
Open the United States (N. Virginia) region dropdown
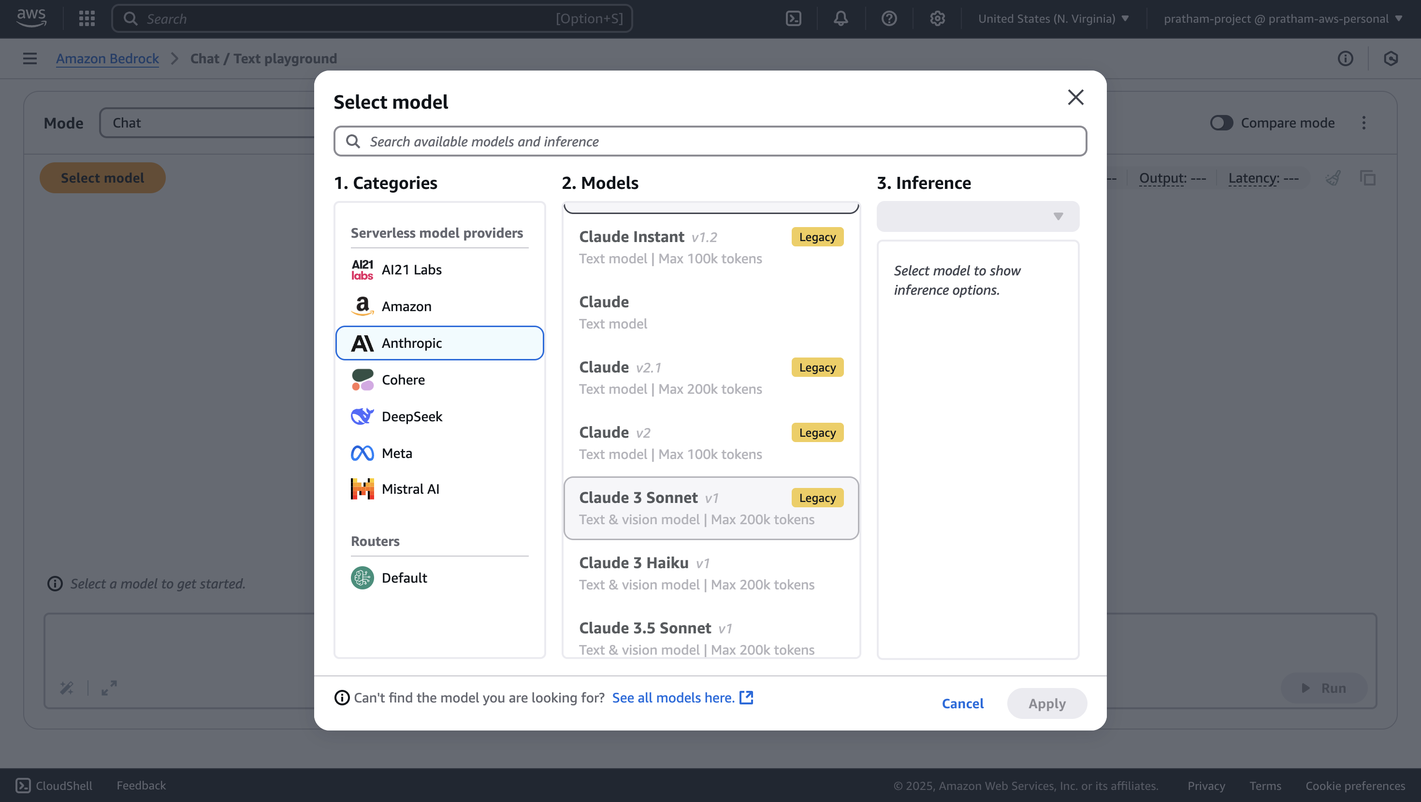(x=1054, y=19)
